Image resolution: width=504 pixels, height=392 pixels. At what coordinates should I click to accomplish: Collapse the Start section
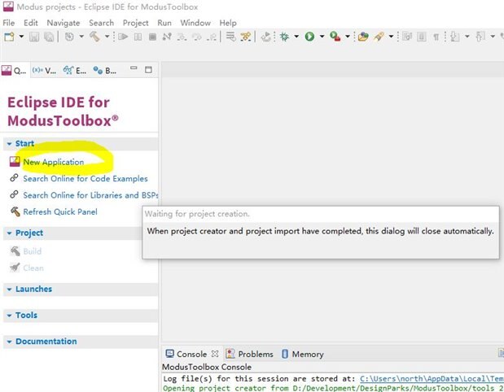point(9,144)
